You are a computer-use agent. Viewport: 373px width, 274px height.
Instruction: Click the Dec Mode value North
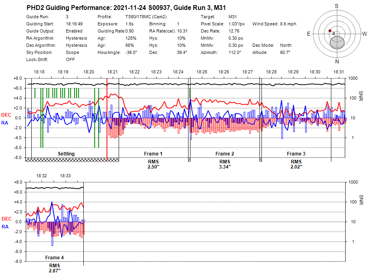tap(286, 45)
